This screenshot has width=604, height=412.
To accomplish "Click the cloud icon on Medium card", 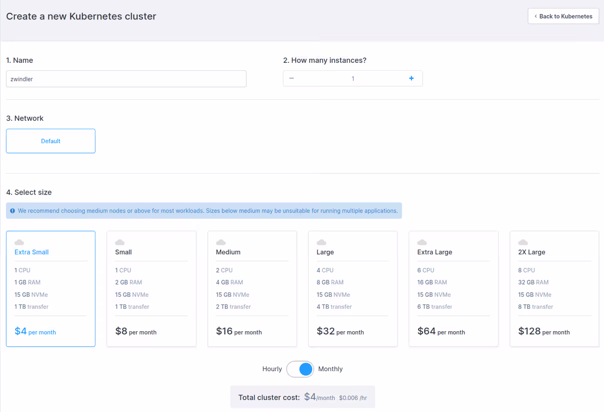I will 221,242.
